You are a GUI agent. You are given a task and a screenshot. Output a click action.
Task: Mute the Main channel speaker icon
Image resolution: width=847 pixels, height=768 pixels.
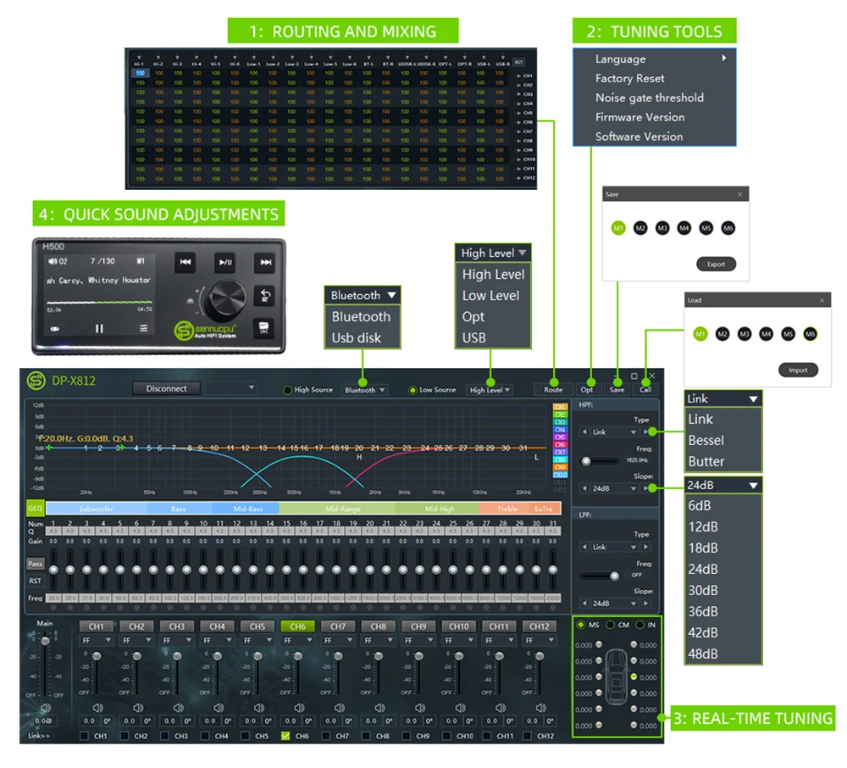tap(45, 707)
